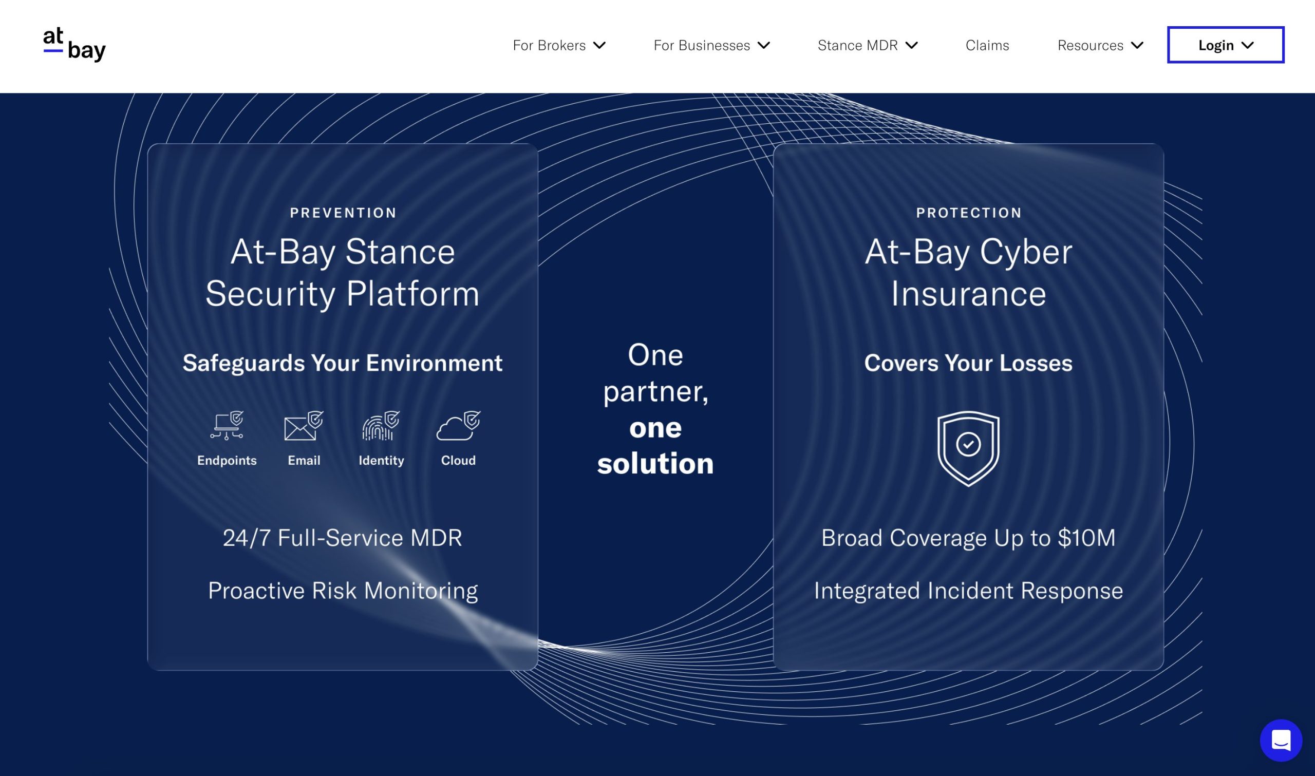
Task: Click the Endpoints label
Action: coord(227,460)
